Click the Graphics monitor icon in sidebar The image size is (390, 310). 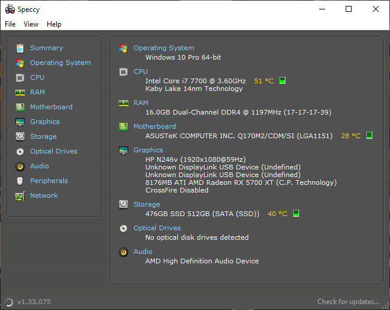click(20, 122)
